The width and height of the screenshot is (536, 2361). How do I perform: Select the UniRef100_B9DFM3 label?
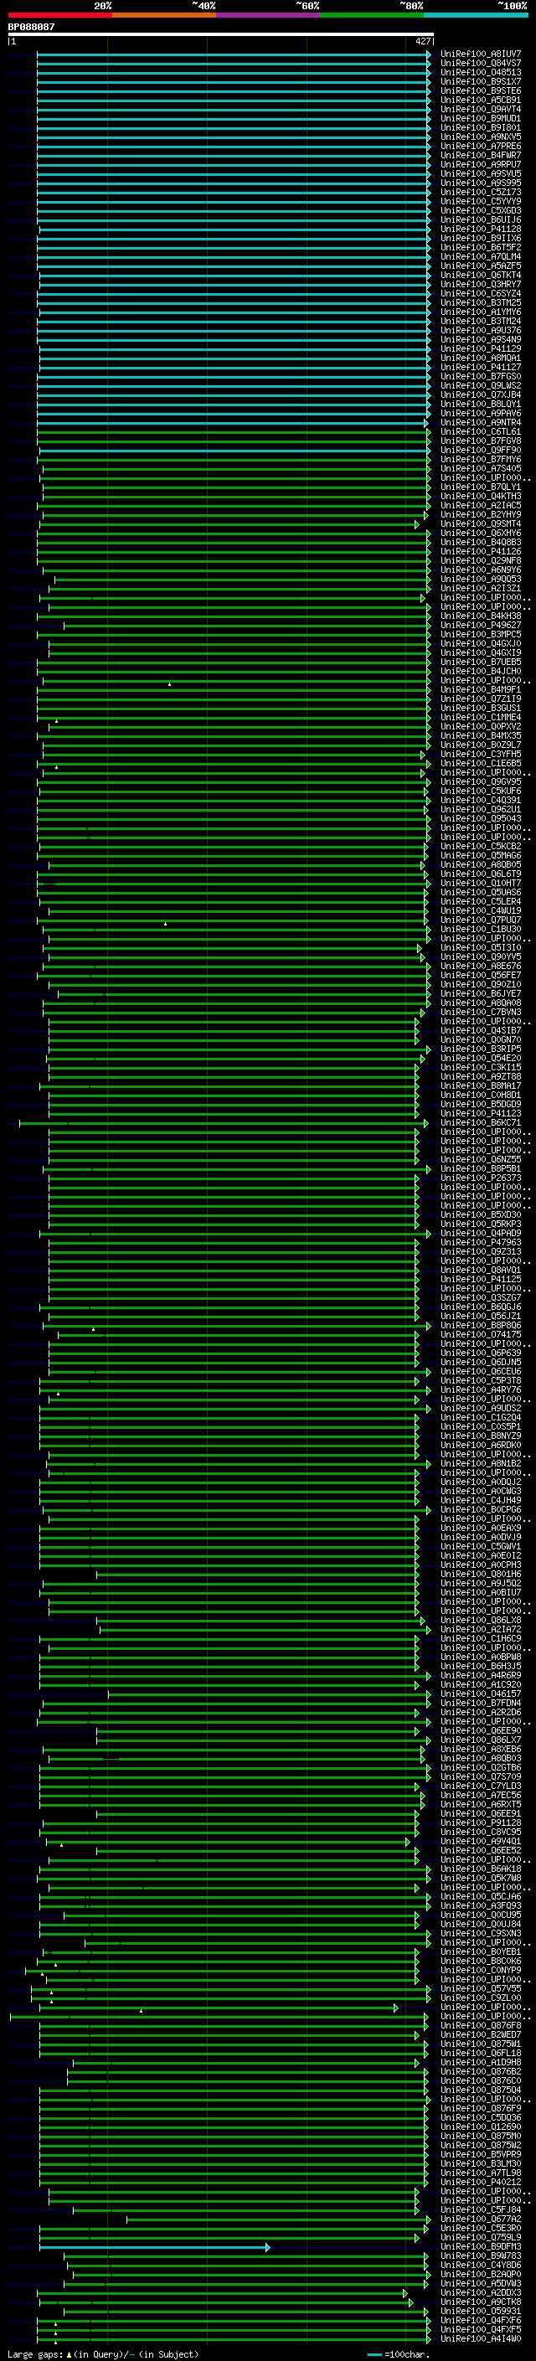tap(480, 2246)
